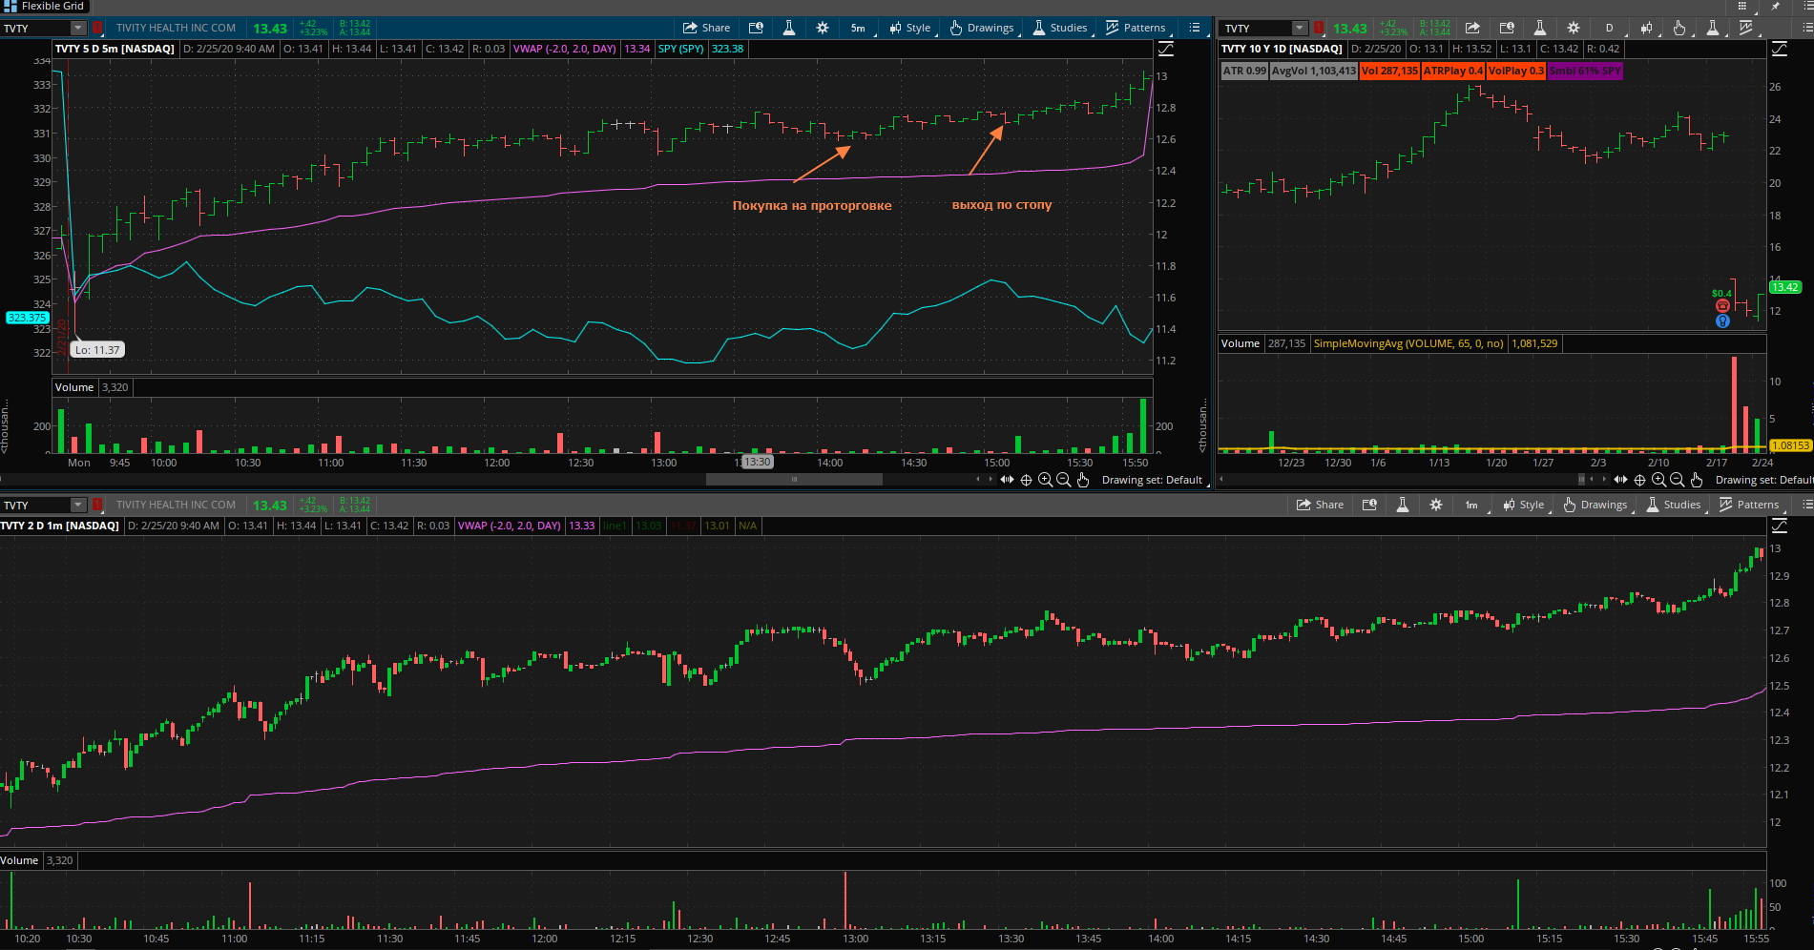This screenshot has width=1814, height=950.
Task: Click Studies button in bottom chart toolbar
Action: (x=1673, y=505)
